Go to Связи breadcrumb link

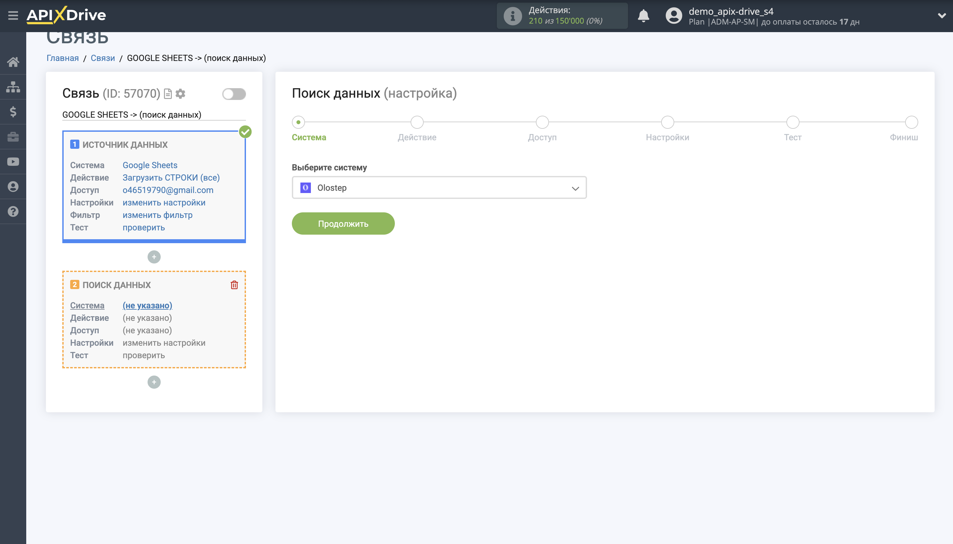pos(102,58)
